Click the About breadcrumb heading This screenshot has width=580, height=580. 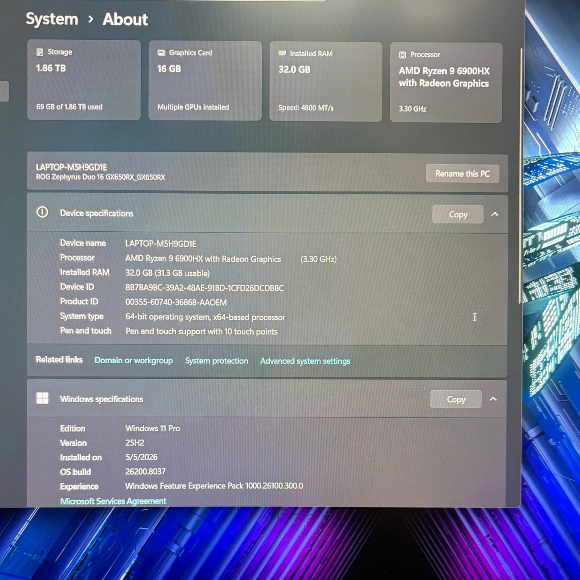coord(125,19)
